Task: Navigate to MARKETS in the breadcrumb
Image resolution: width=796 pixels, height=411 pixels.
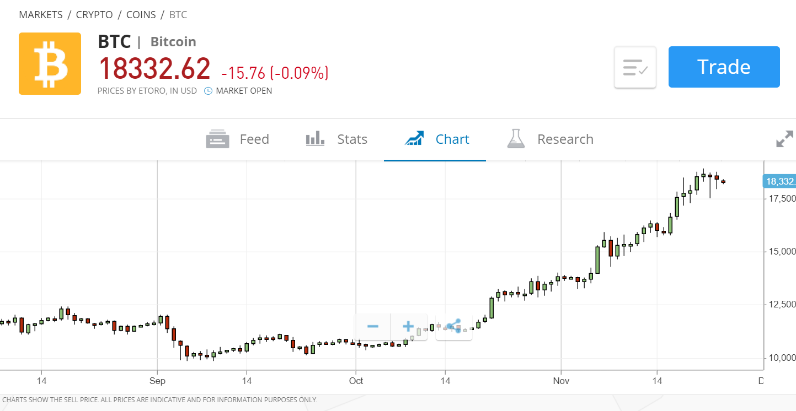Action: [x=41, y=15]
